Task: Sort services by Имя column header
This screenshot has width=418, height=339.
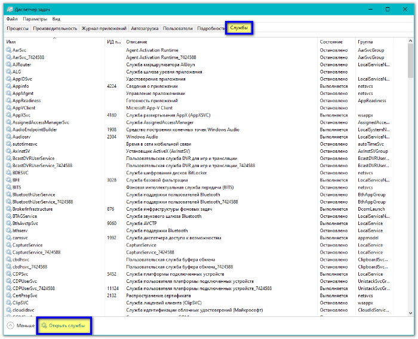Action: tap(11, 42)
